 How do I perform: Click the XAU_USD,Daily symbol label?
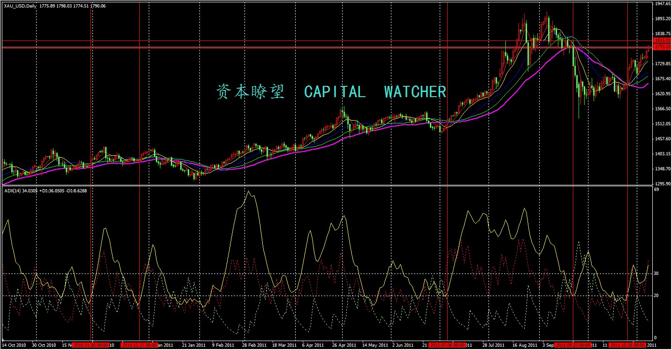pyautogui.click(x=20, y=6)
